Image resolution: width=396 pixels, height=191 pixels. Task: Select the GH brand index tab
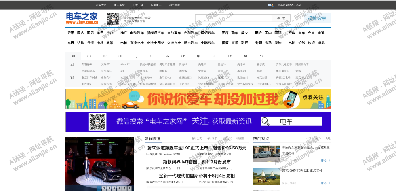point(120,56)
